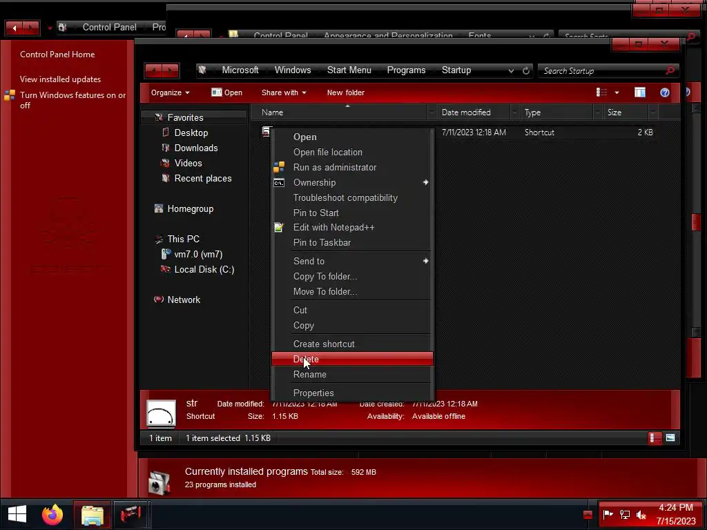Sort by the Type column header
The image size is (707, 530).
(557, 112)
